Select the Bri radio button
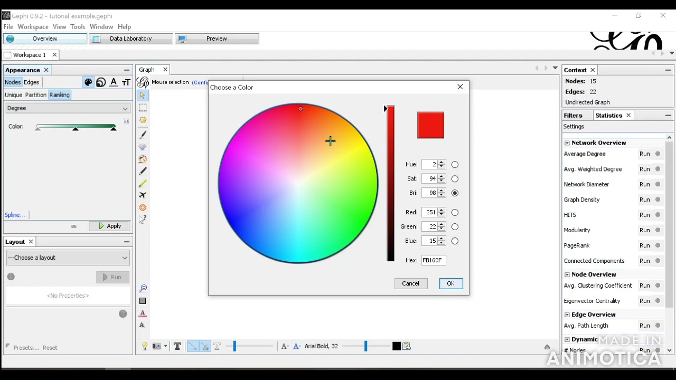 (455, 193)
